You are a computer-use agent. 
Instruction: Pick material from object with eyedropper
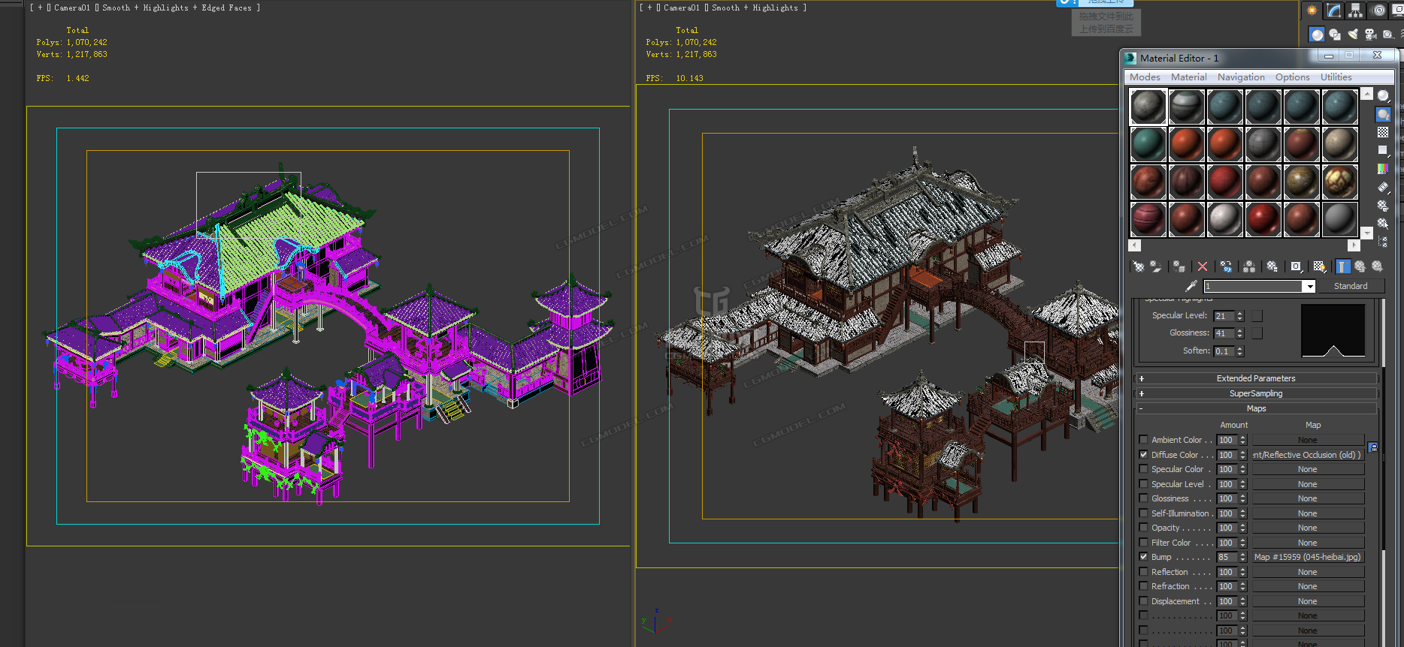pos(1191,286)
